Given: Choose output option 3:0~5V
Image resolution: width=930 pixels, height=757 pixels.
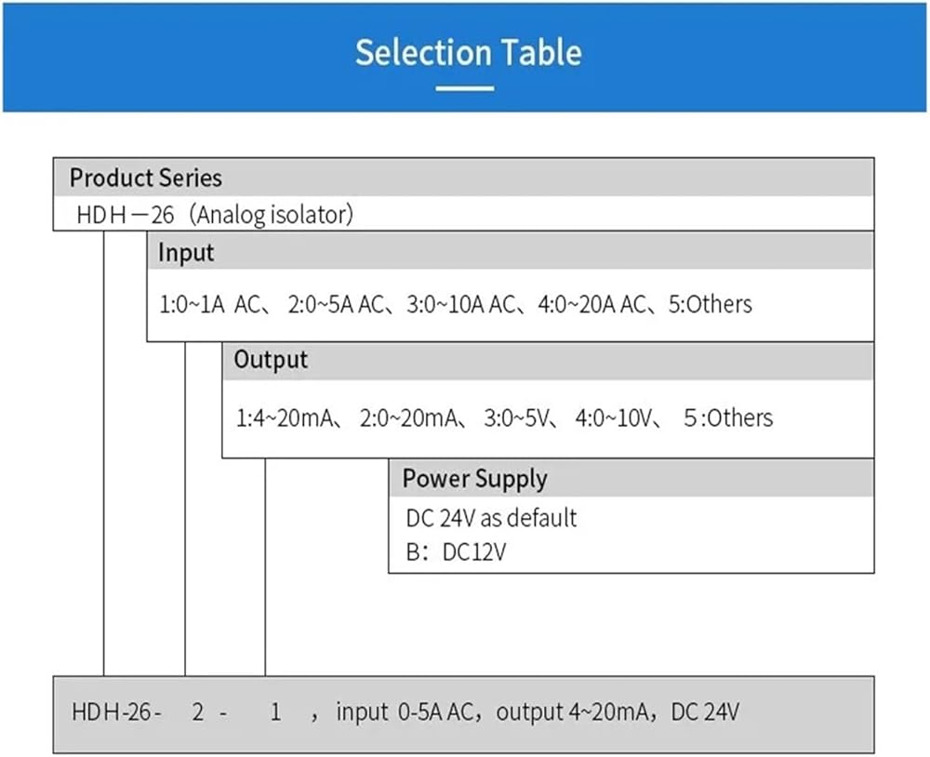Looking at the screenshot, I should pos(516,418).
